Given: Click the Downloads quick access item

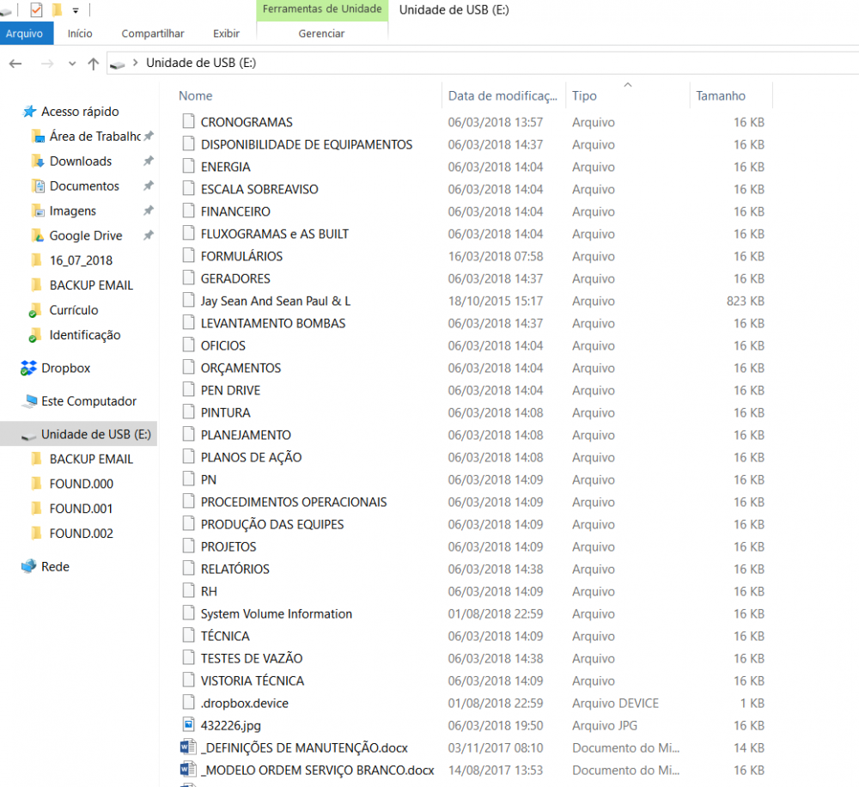Looking at the screenshot, I should click(x=80, y=162).
